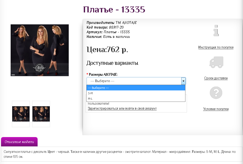Viewport: 243px width, 164px height.
Task: Select the second small dress thumbnail
Action: pos(41,114)
